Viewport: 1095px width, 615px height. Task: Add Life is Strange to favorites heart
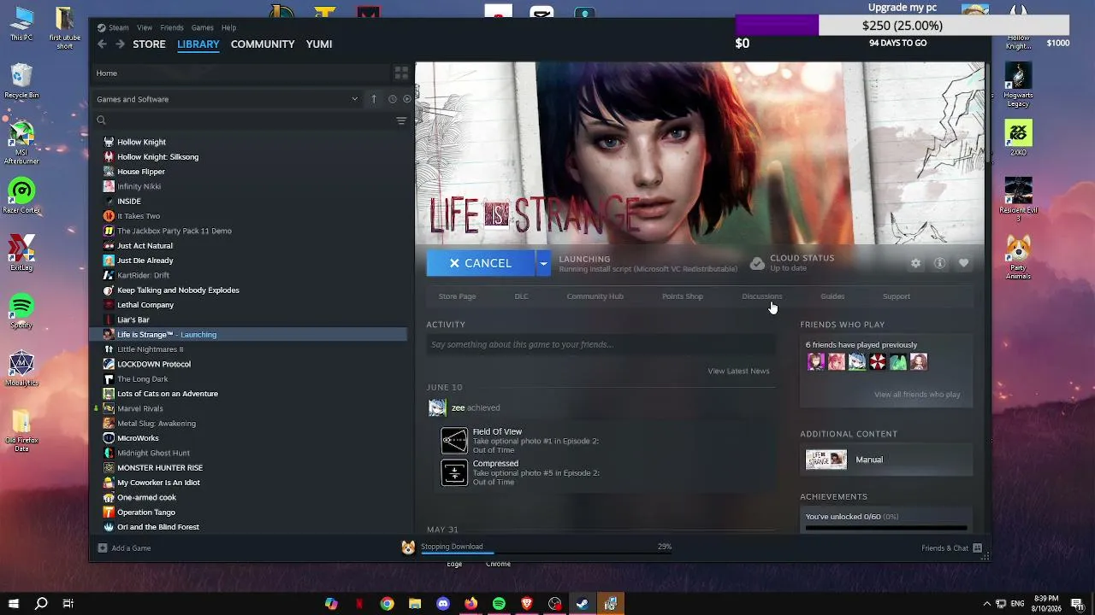[963, 263]
